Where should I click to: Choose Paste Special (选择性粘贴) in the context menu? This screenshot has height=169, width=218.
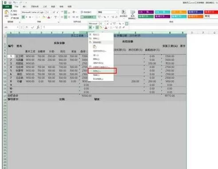(x=101, y=51)
